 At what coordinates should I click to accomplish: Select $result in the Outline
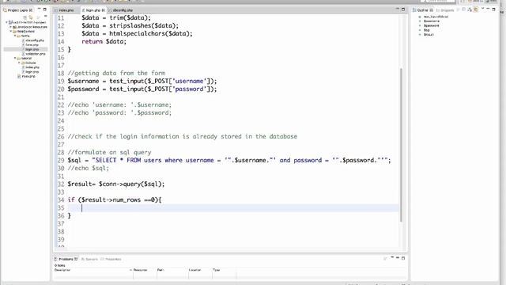429,35
